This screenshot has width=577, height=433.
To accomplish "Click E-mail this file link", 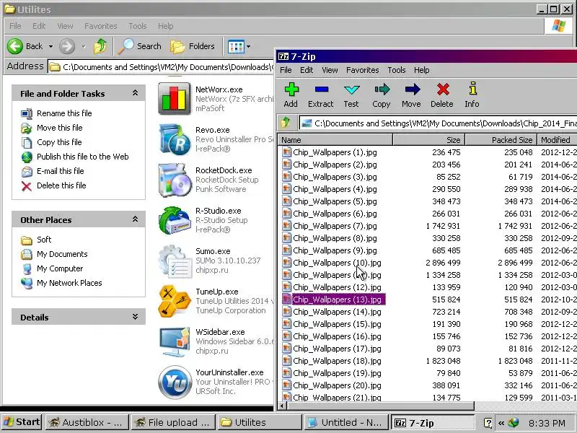I will [x=61, y=171].
